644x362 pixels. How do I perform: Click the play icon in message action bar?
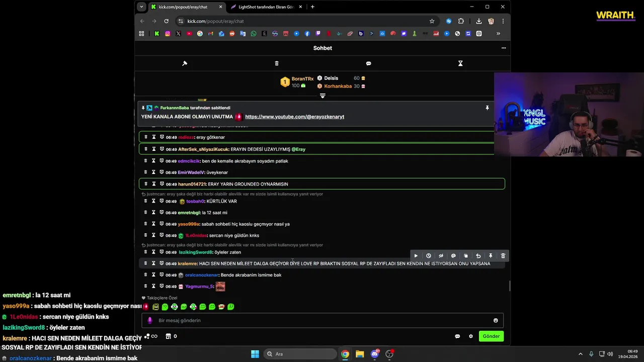click(x=416, y=256)
